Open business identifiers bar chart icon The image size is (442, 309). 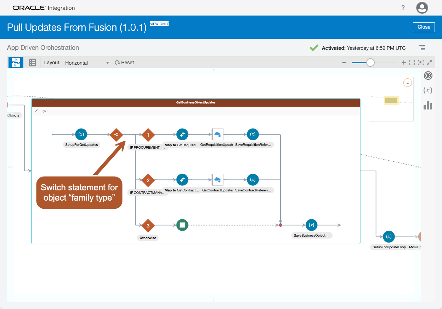[428, 105]
